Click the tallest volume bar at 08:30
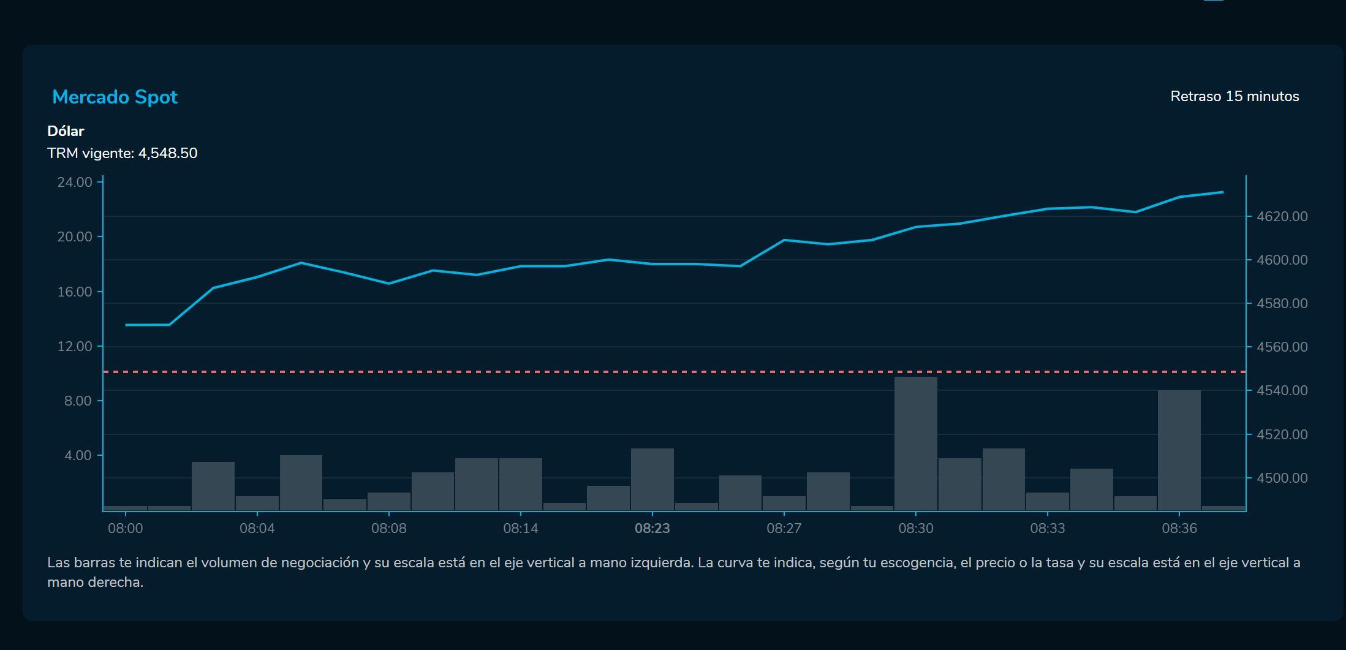Image resolution: width=1346 pixels, height=650 pixels. (915, 443)
